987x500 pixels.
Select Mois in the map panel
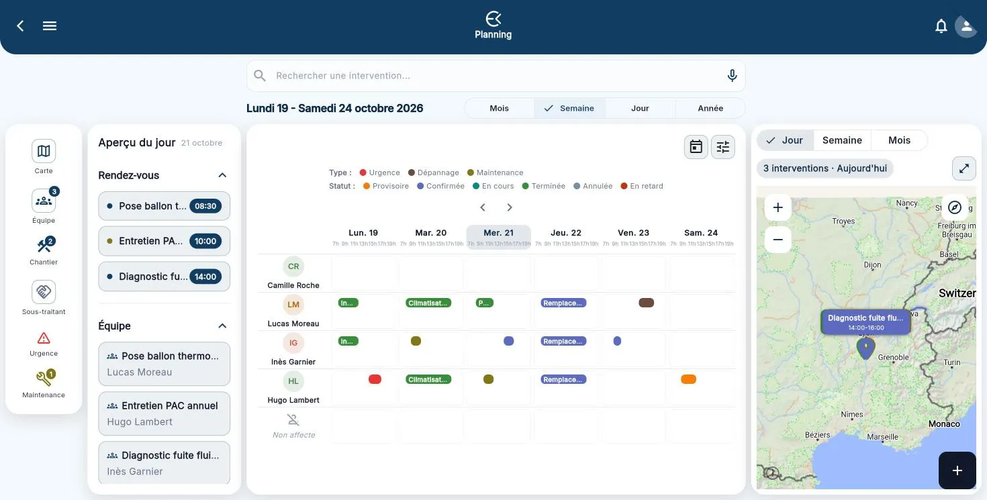[x=899, y=140]
